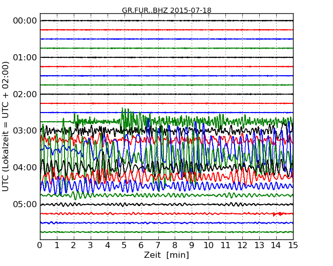
Task: Click x-axis tick label 5
Action: (124, 245)
